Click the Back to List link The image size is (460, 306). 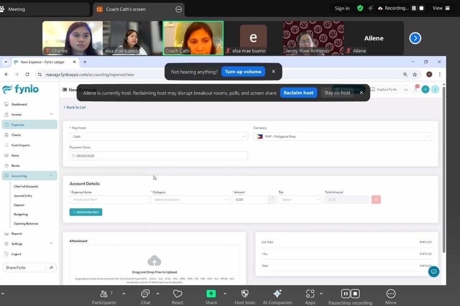[x=75, y=107]
